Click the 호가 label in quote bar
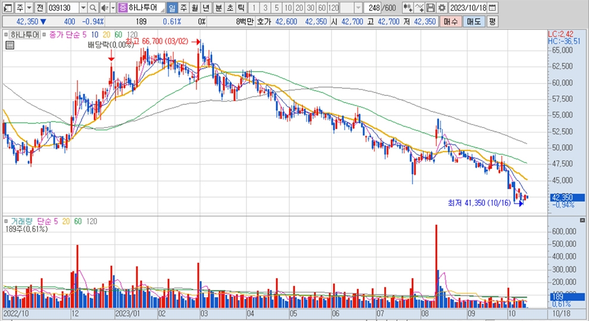The image size is (589, 321). [264, 22]
